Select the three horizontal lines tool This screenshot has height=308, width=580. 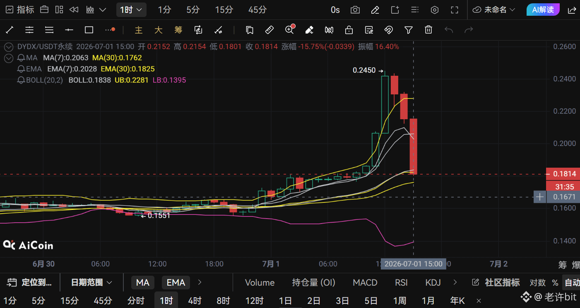click(x=49, y=30)
